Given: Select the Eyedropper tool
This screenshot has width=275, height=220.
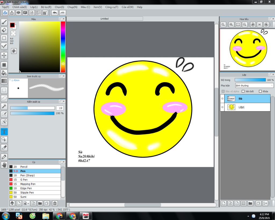Looking at the screenshot, I should [x=4, y=157].
